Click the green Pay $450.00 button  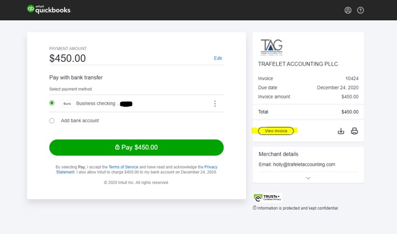136,147
